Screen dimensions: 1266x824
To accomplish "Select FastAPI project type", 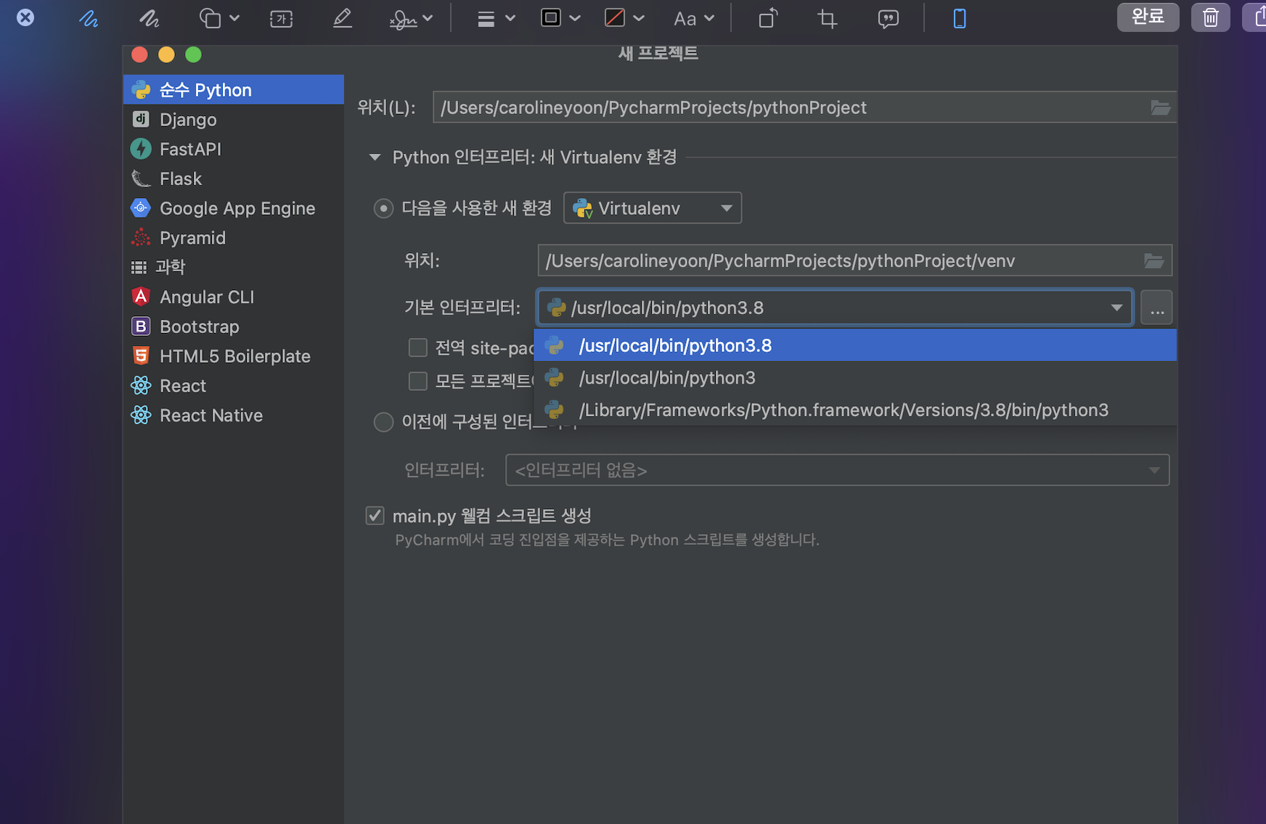I will point(234,149).
